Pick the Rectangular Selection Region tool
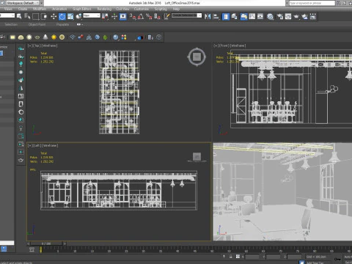352x264 pixels. [x=36, y=17]
